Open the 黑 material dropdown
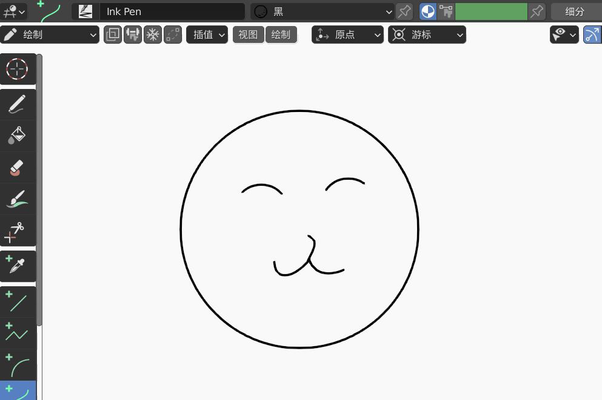This screenshot has height=400, width=602. click(321, 11)
